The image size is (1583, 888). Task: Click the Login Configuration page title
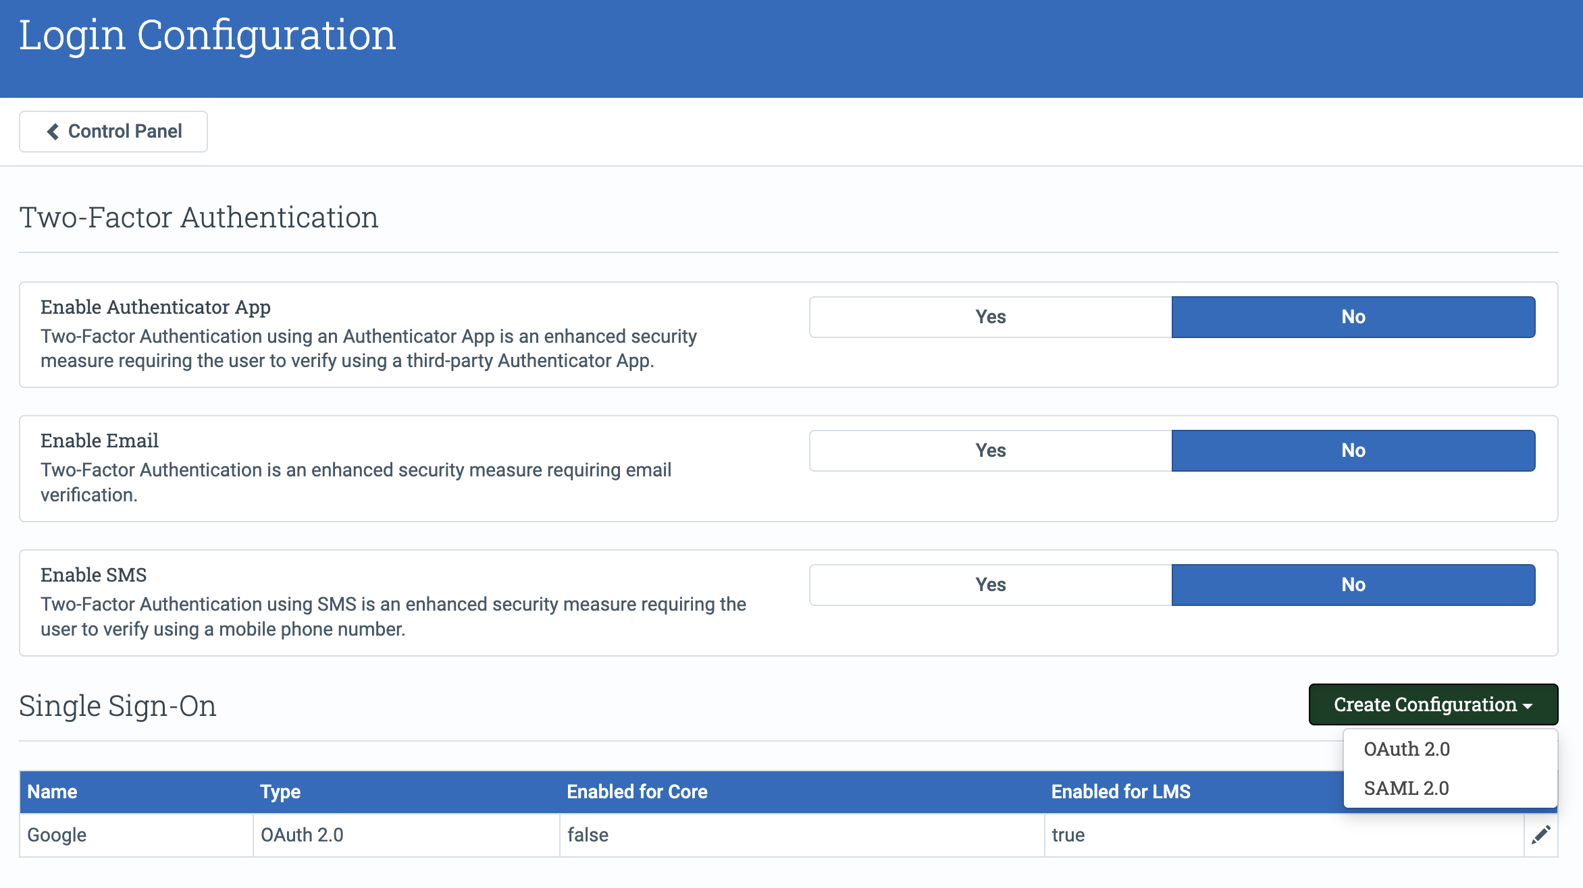[x=207, y=35]
